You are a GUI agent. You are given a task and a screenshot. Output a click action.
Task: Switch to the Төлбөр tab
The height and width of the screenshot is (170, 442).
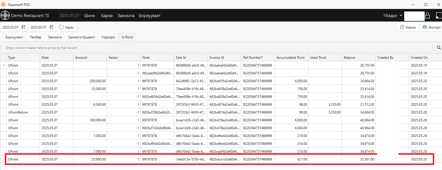point(36,37)
